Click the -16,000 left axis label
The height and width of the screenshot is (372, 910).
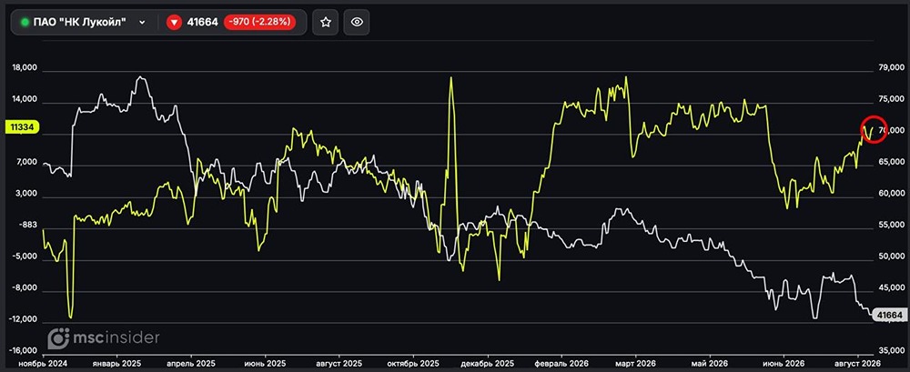click(25, 350)
